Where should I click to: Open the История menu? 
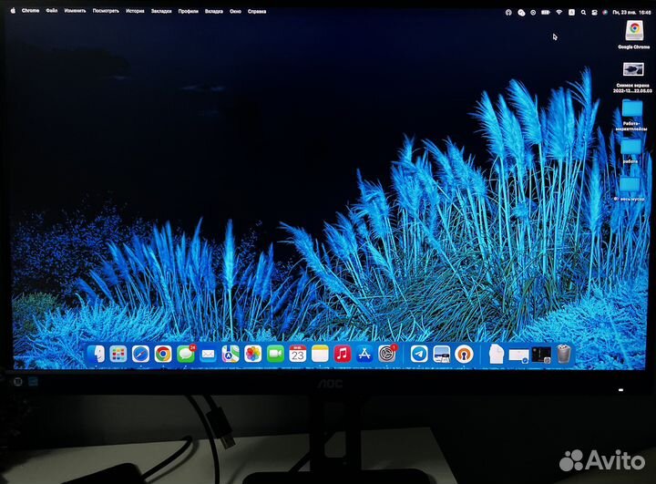pos(135,11)
